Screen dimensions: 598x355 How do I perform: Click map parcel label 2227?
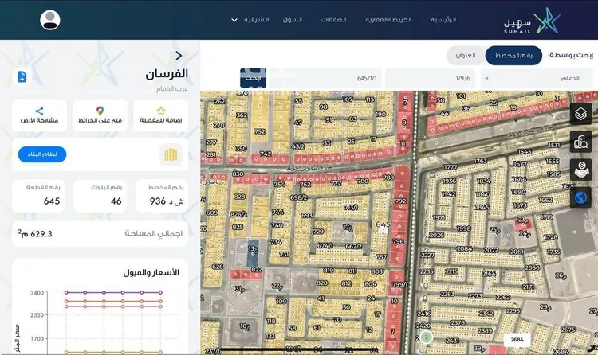coord(427,255)
